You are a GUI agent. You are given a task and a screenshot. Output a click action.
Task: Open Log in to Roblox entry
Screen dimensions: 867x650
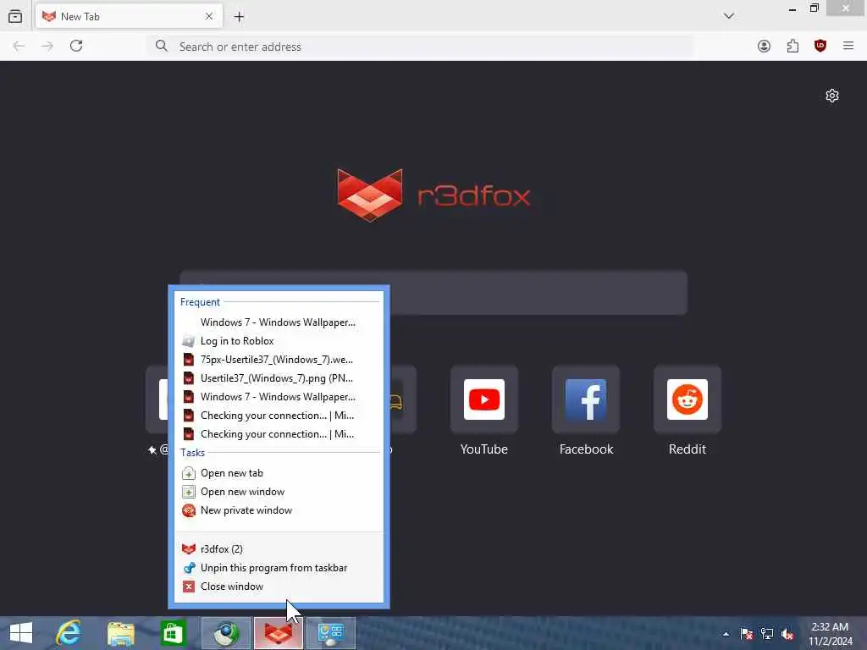pos(279,341)
